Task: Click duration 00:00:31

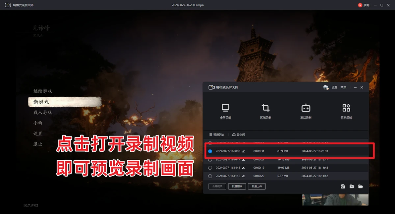Action: click(259, 151)
